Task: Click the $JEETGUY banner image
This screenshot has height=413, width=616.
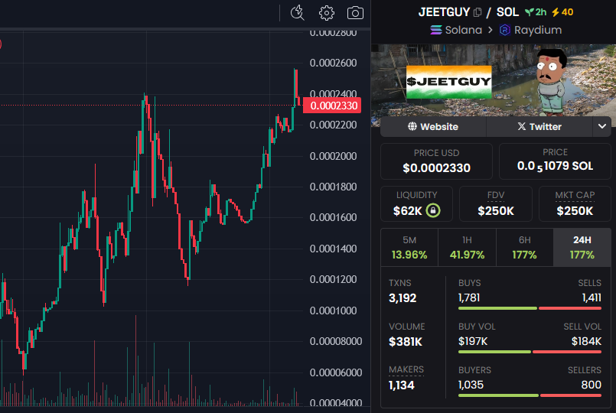Action: (494, 80)
